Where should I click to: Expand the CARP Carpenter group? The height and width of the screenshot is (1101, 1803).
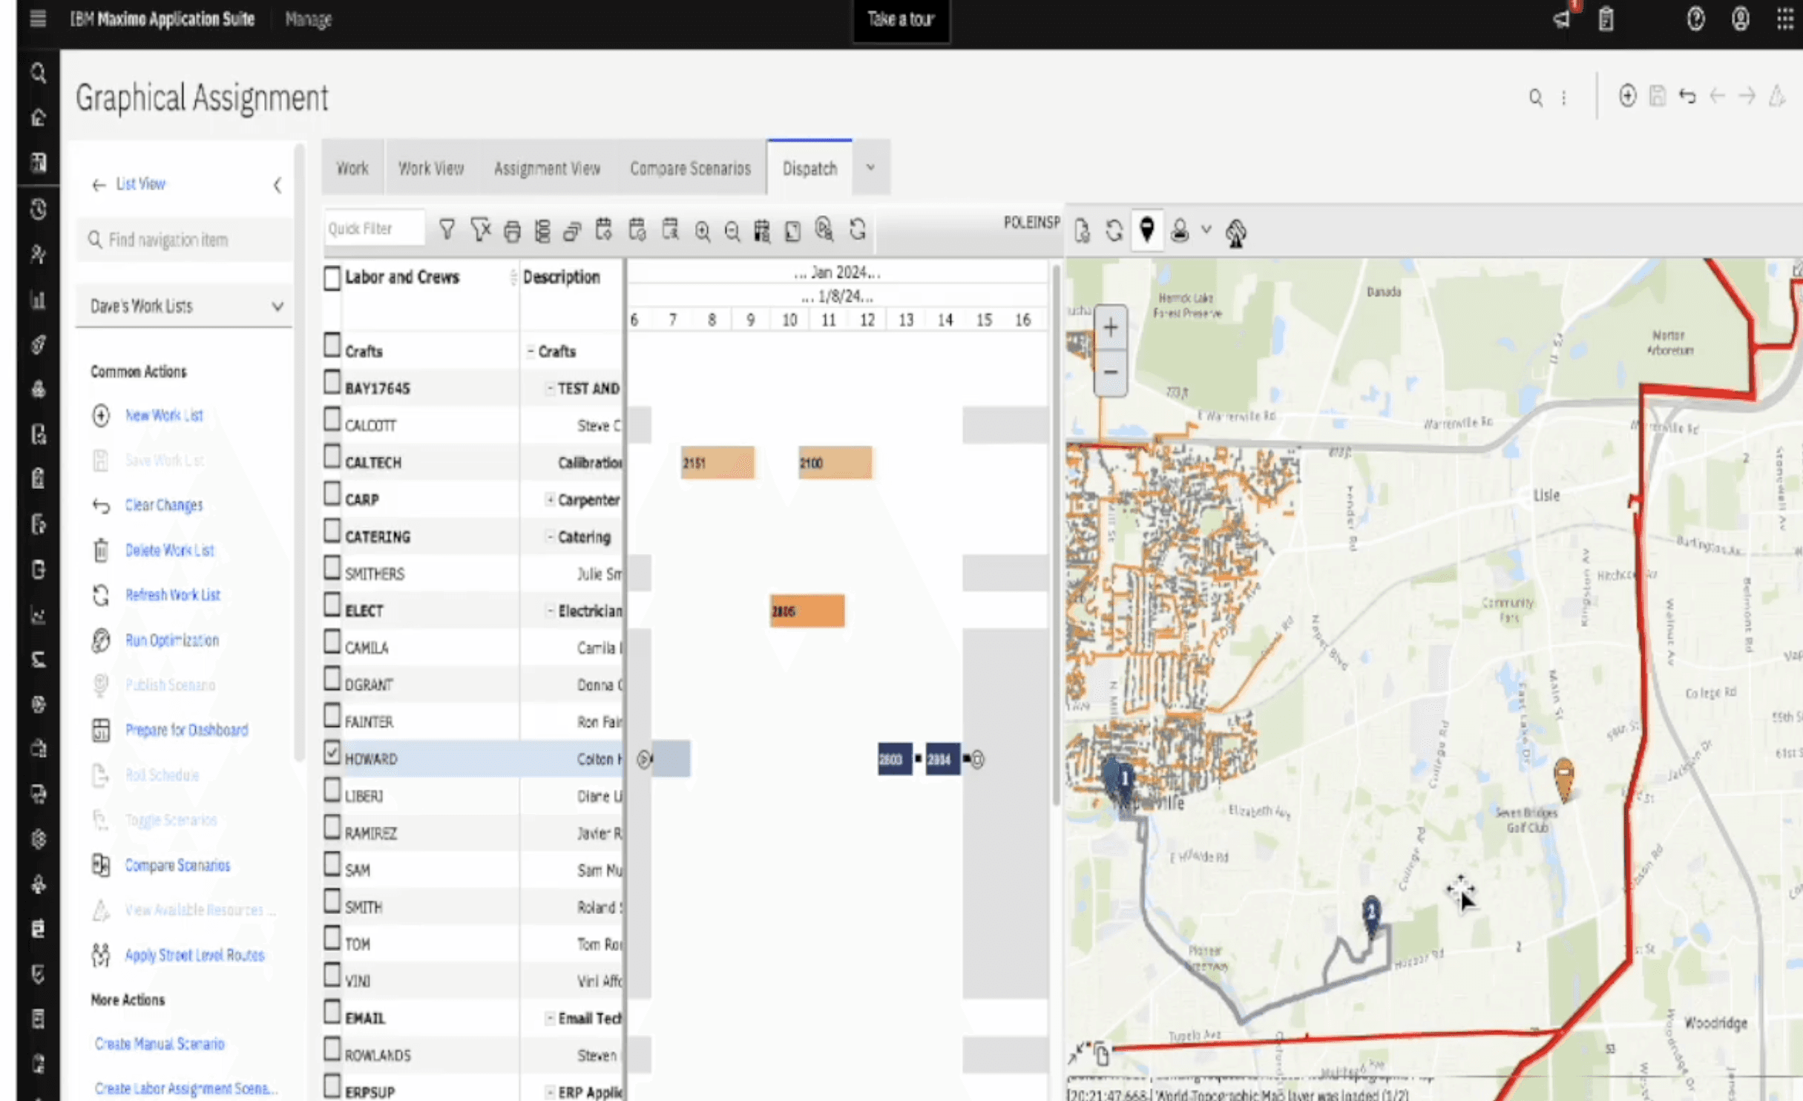[550, 500]
